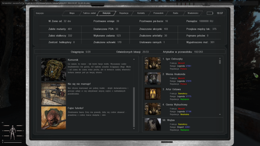Go to the Kontakty tab
This screenshot has width=260, height=146.
141,13
